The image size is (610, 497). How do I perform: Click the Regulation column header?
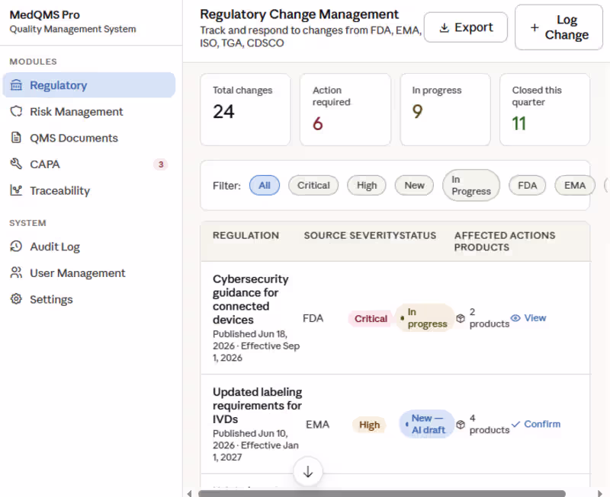pyautogui.click(x=246, y=235)
